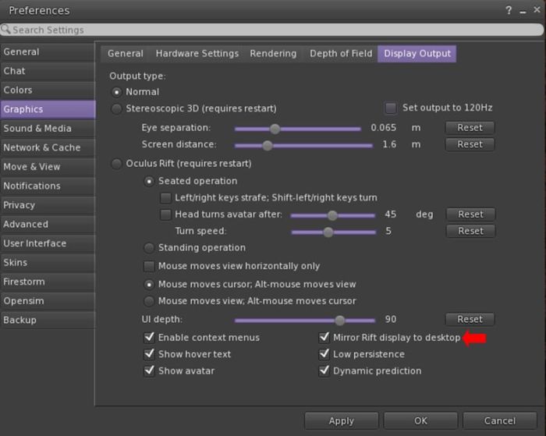The width and height of the screenshot is (546, 436).
Task: Open the Move & View category
Action: pos(48,167)
